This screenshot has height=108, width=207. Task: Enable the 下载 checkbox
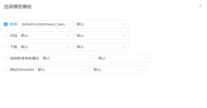(x=6, y=47)
